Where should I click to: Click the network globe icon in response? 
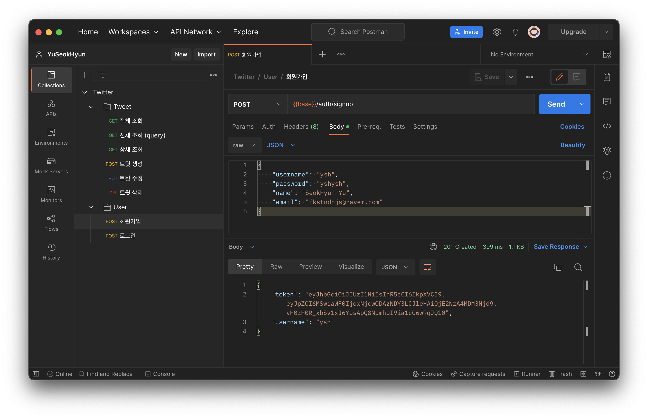pos(433,247)
